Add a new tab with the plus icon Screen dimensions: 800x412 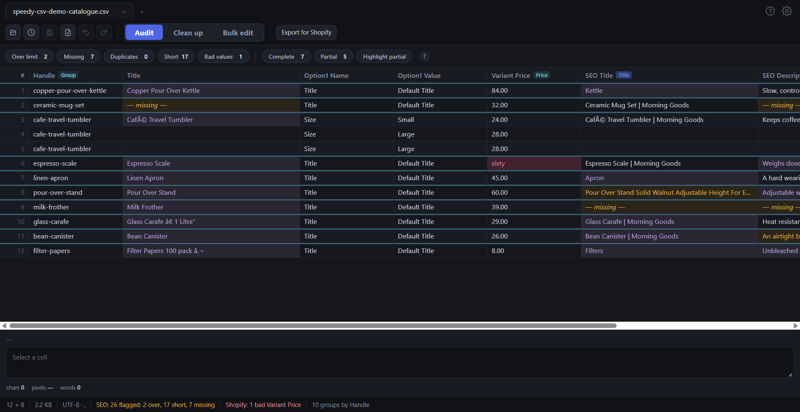142,12
